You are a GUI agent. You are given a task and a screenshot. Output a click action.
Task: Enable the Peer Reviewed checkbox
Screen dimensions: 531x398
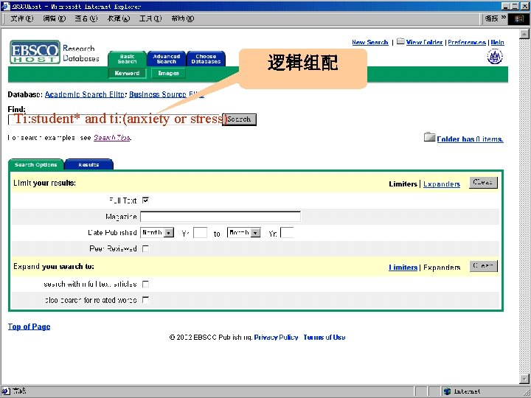coord(145,249)
